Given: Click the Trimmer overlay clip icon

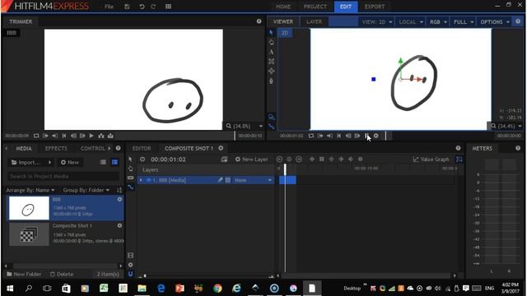Looking at the screenshot, I should tap(110, 136).
